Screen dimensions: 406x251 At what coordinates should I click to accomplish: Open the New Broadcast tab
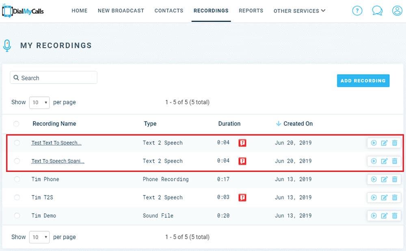click(121, 11)
